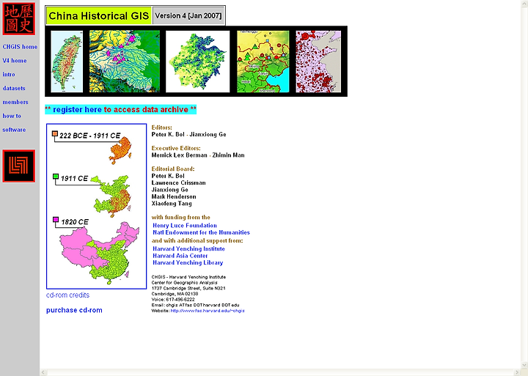Viewport: 528px width, 376px height.
Task: Click the orange 222 BCE - 1911 CE map
Action: [x=120, y=150]
